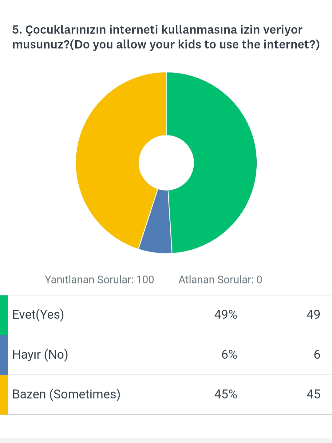Click the Atlanan Sorular: 0 text

[220, 280]
